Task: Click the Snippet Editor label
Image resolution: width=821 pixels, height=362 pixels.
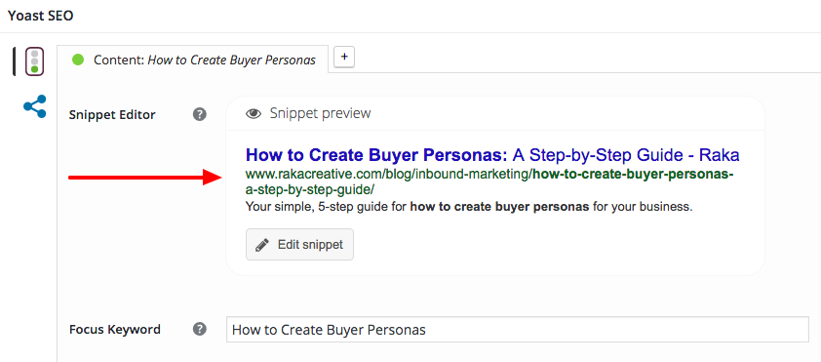Action: [112, 115]
